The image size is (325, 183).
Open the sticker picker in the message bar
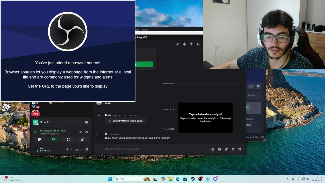coord(226,149)
